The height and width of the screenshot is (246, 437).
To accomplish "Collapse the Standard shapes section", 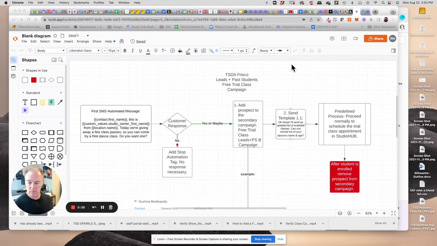I will tap(23, 93).
